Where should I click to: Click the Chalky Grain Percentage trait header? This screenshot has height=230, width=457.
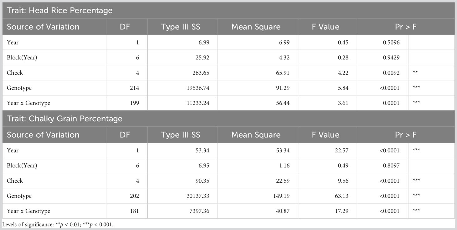(x=64, y=119)
